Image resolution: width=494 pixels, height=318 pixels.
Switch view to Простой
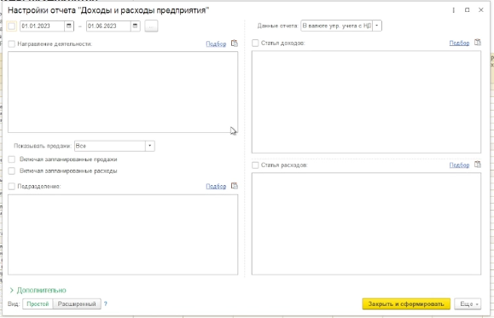point(38,304)
